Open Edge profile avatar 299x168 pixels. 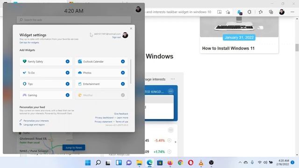click(282, 12)
